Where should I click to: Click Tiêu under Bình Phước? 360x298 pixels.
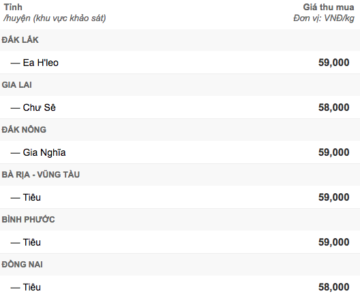tap(31, 242)
